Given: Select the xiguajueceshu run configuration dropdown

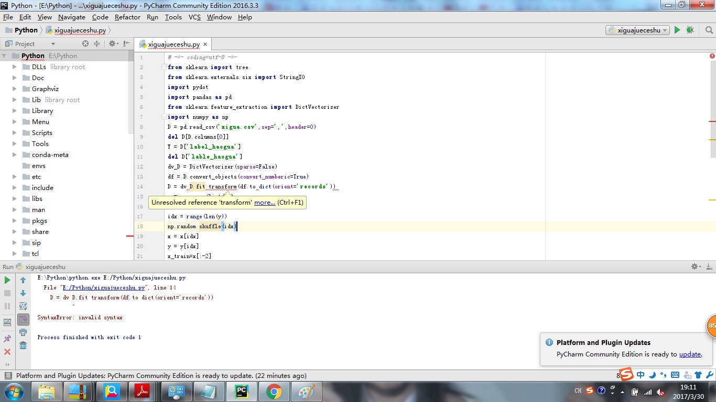Looking at the screenshot, I should tap(637, 30).
